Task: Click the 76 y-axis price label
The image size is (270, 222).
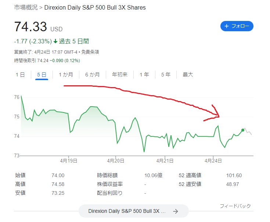Action: (x=17, y=97)
